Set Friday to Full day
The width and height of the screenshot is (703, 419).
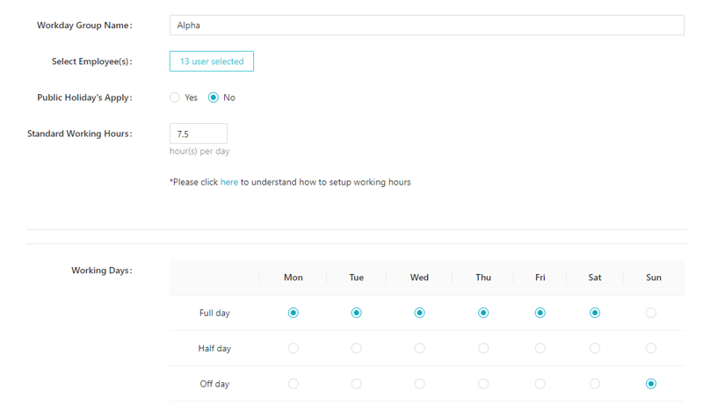click(540, 313)
